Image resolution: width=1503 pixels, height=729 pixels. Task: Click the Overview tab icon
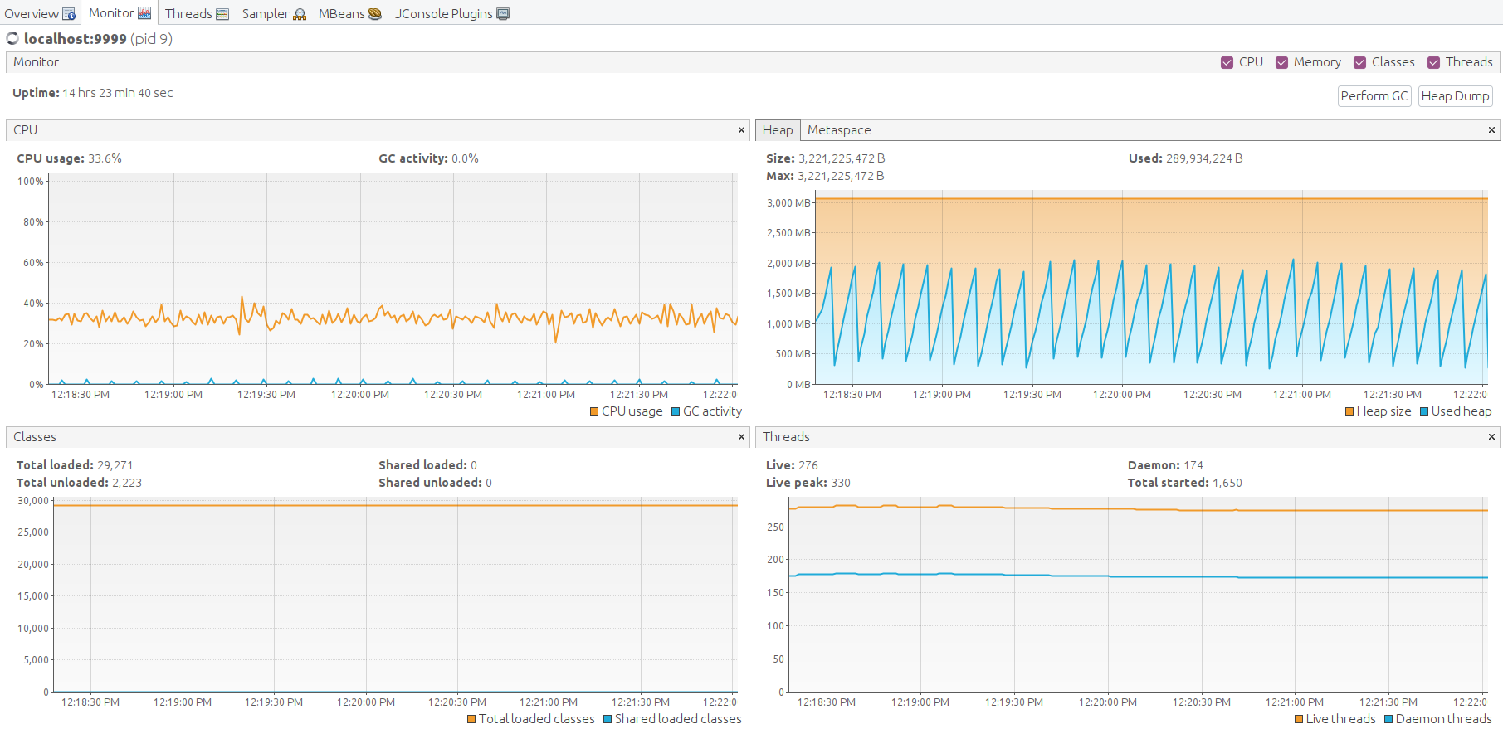point(69,14)
